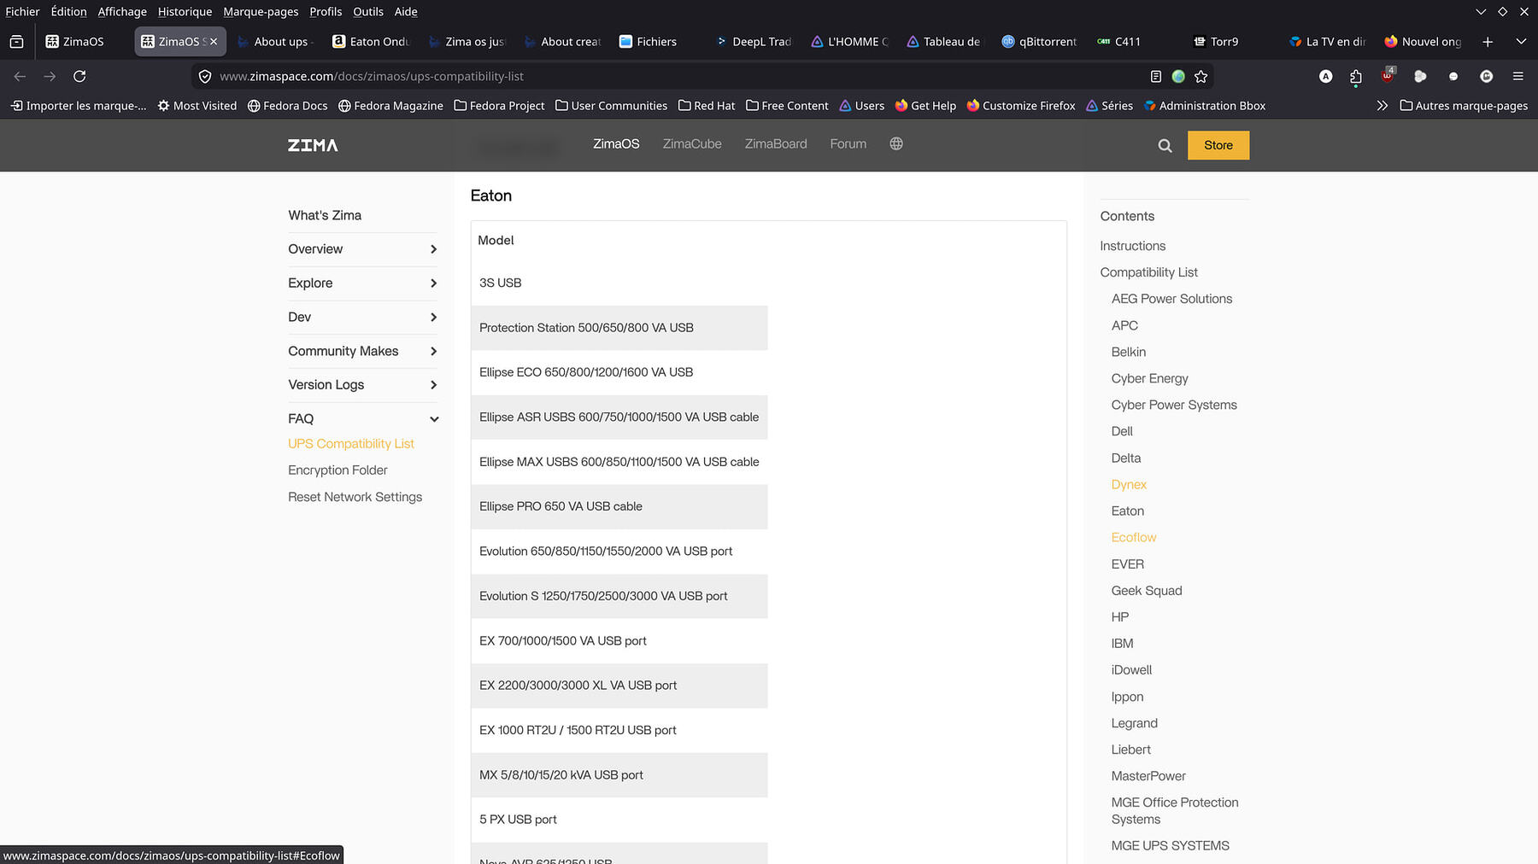Image resolution: width=1538 pixels, height=864 pixels.
Task: Open the Customize Firefox bookmark
Action: pos(1021,106)
